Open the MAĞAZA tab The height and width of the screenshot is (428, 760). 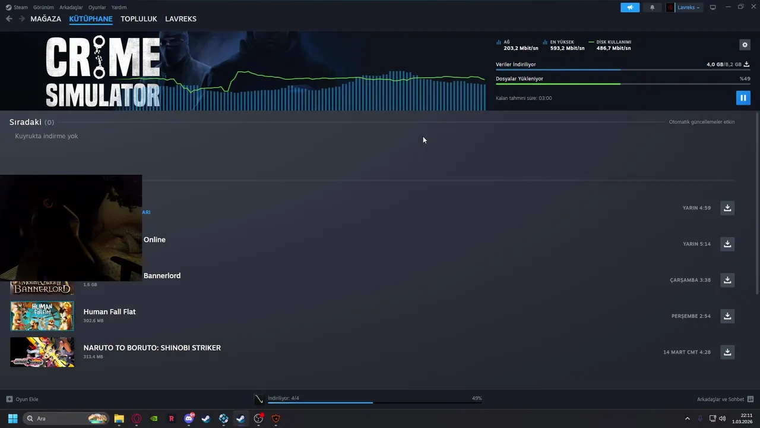pyautogui.click(x=46, y=19)
